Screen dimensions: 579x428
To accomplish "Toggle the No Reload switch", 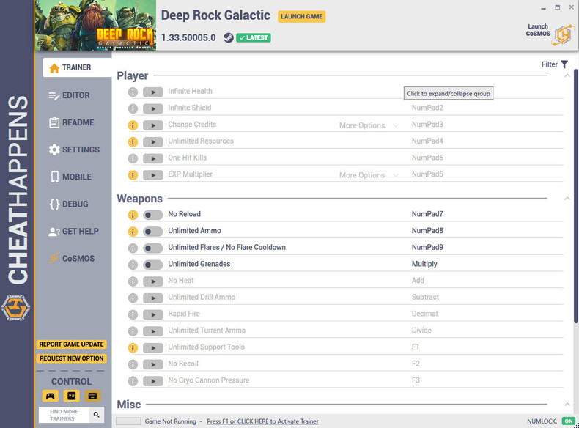I will pyautogui.click(x=153, y=215).
